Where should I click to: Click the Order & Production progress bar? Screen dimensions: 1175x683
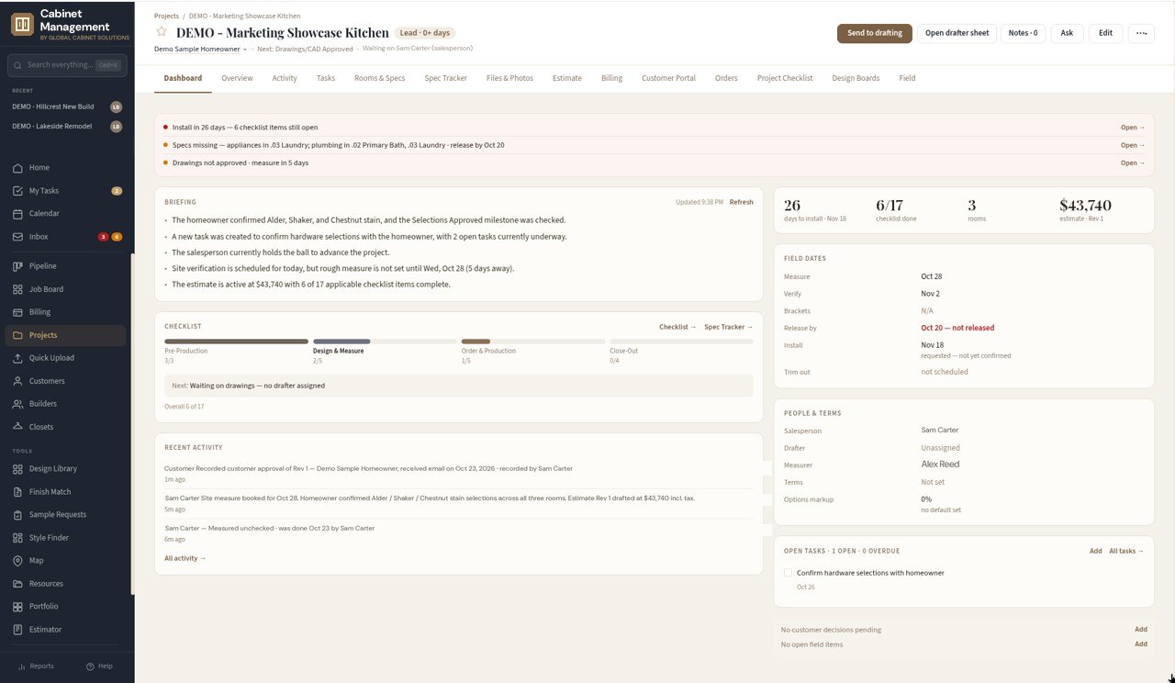[533, 341]
